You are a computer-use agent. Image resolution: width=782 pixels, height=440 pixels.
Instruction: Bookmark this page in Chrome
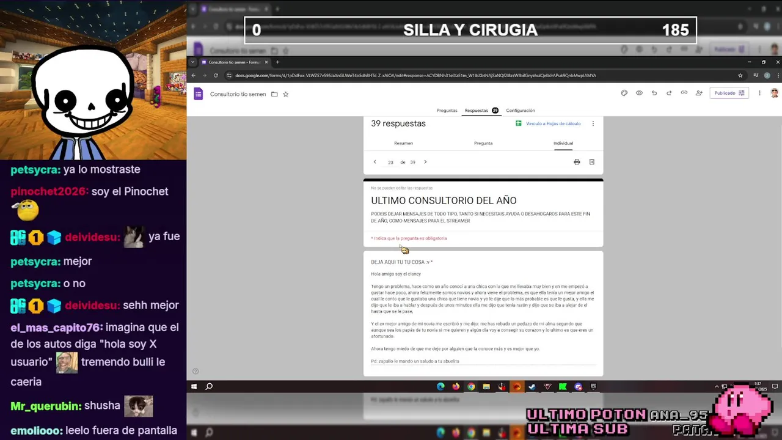[740, 75]
